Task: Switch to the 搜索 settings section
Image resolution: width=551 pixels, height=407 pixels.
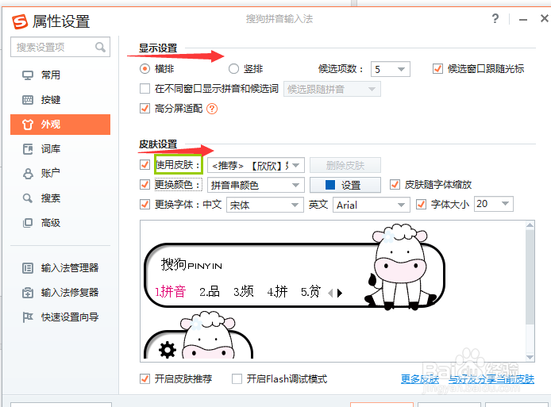Action: coord(60,198)
